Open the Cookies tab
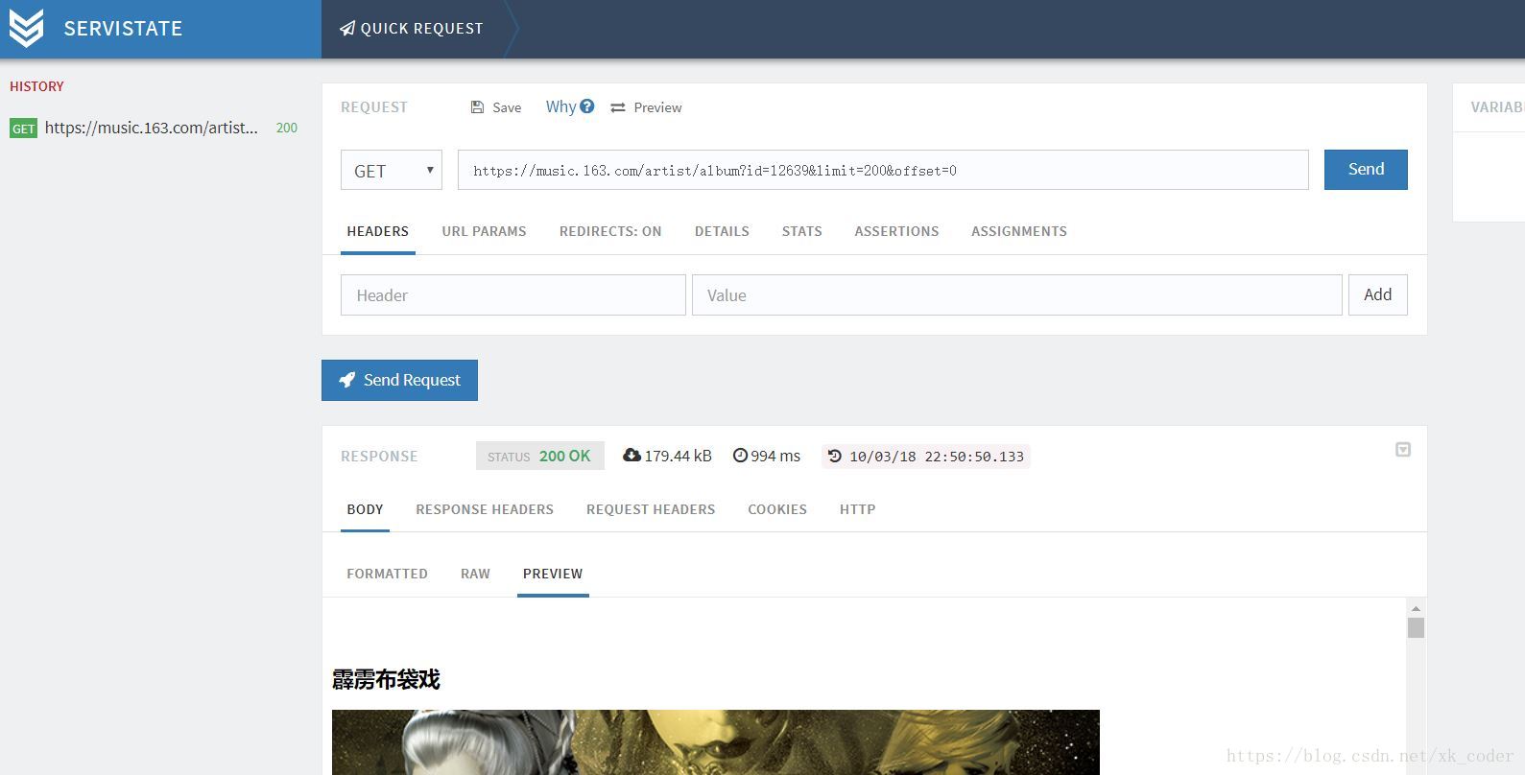 pos(777,509)
